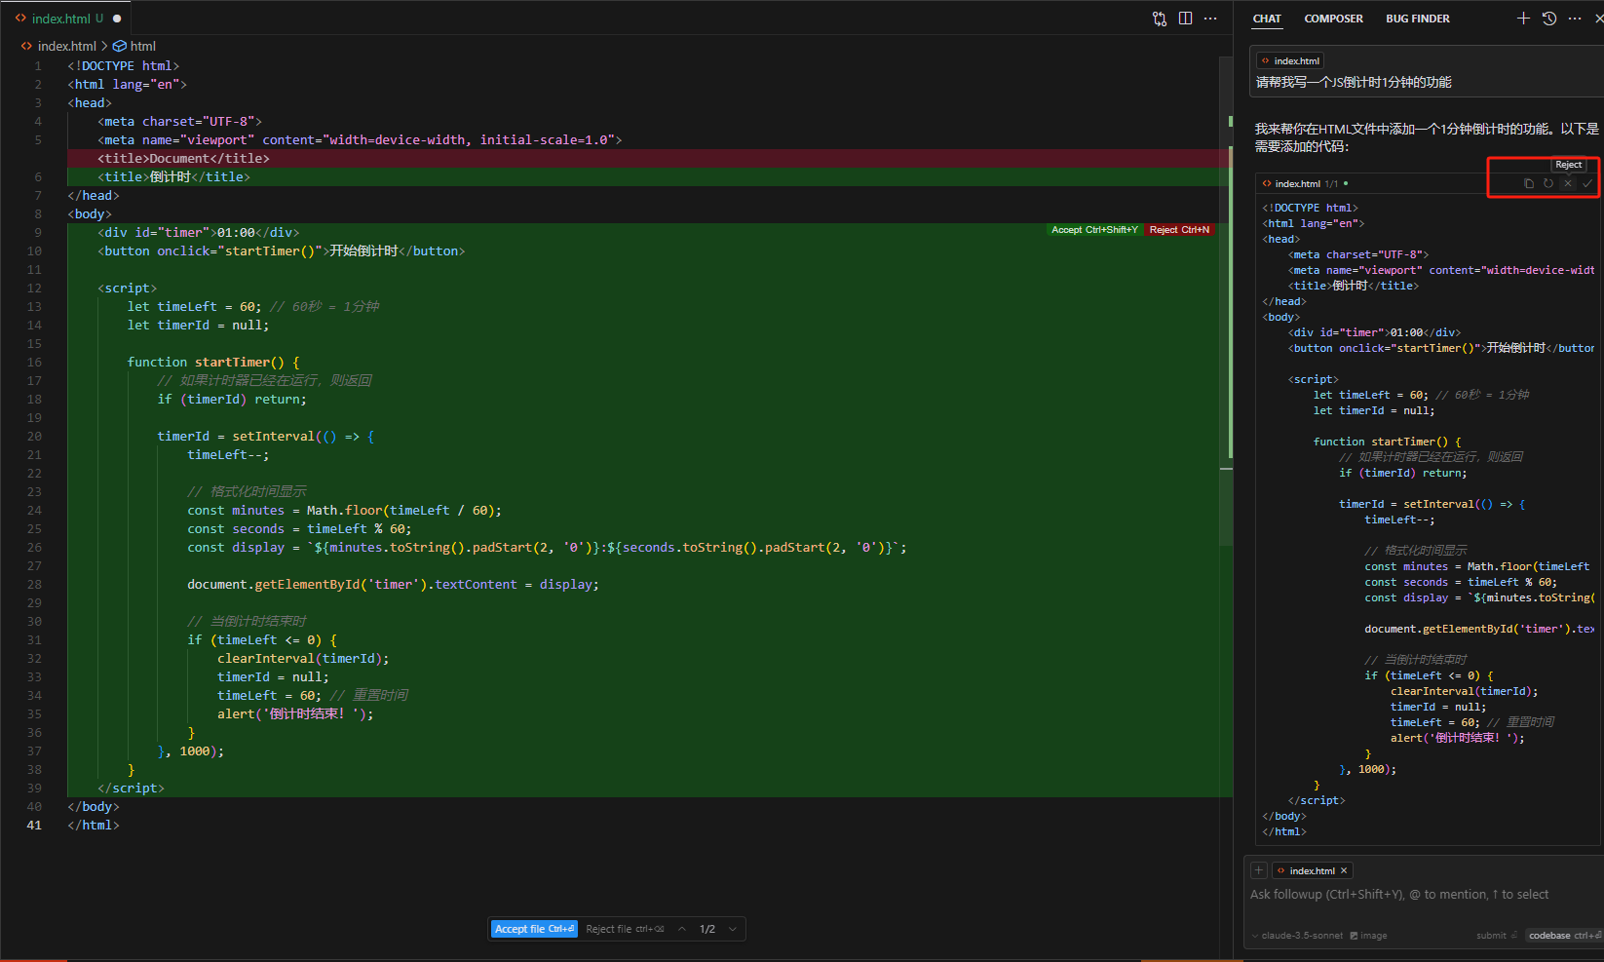The height and width of the screenshot is (962, 1604).
Task: Click the 'clearInterval(timerId);' line in editor
Action: point(303,658)
